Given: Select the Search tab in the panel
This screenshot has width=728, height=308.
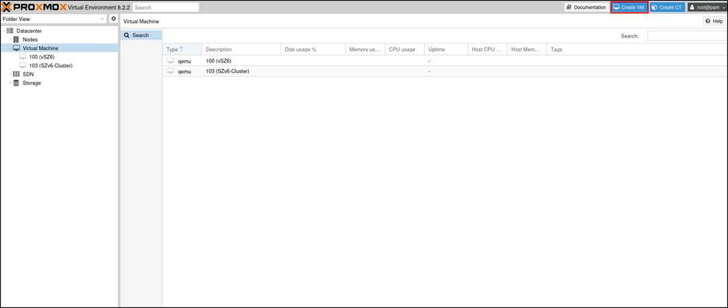Looking at the screenshot, I should pyautogui.click(x=141, y=36).
